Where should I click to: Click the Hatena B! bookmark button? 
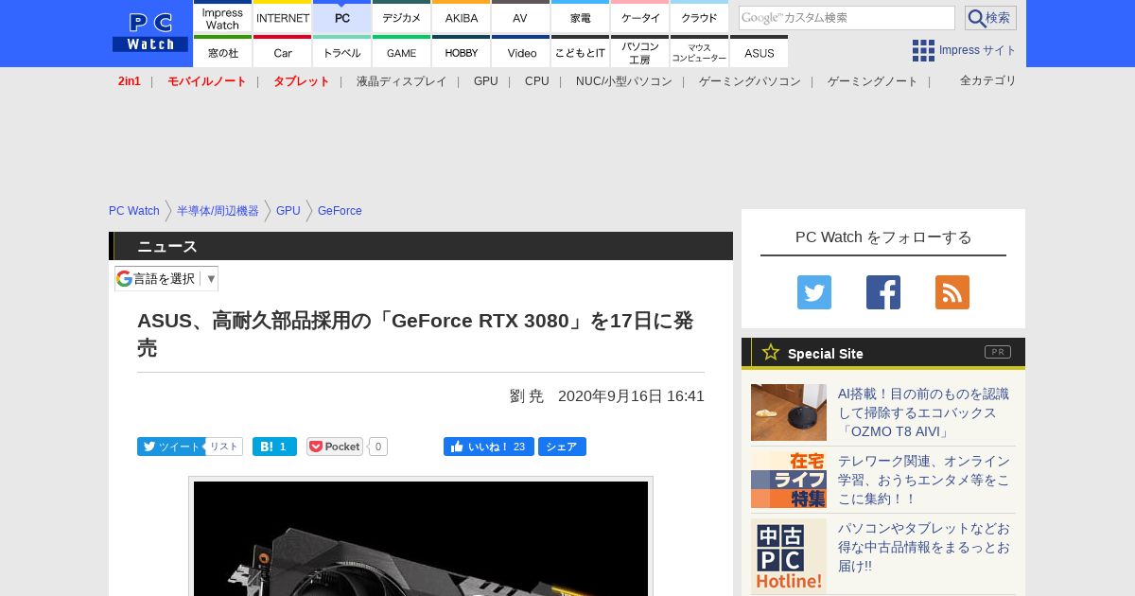point(274,447)
